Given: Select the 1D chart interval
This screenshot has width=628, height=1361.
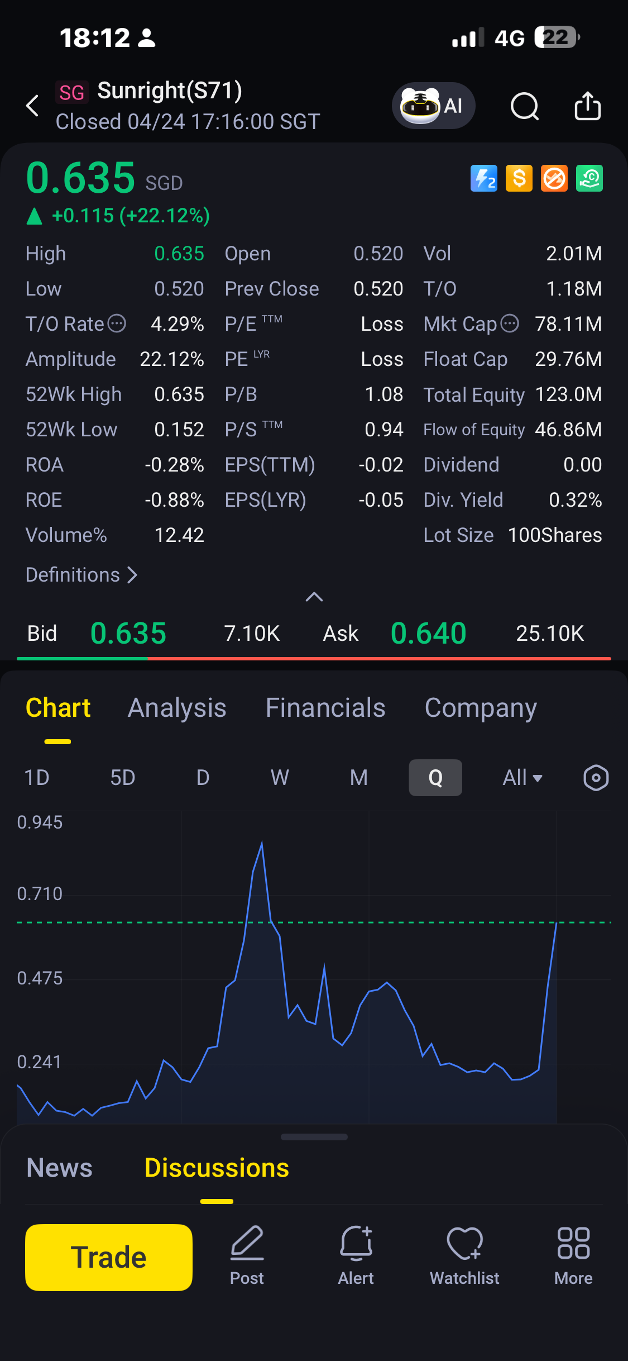Looking at the screenshot, I should (x=37, y=777).
